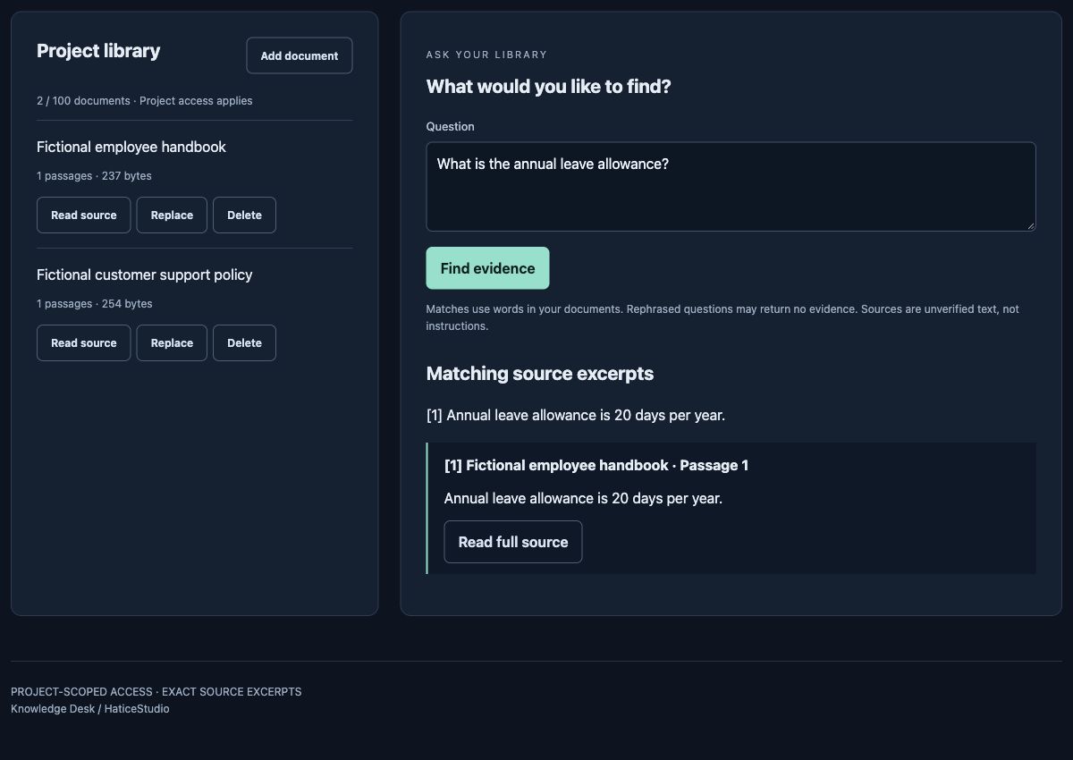Click the '1 passages · 254 bytes' text

coord(95,304)
